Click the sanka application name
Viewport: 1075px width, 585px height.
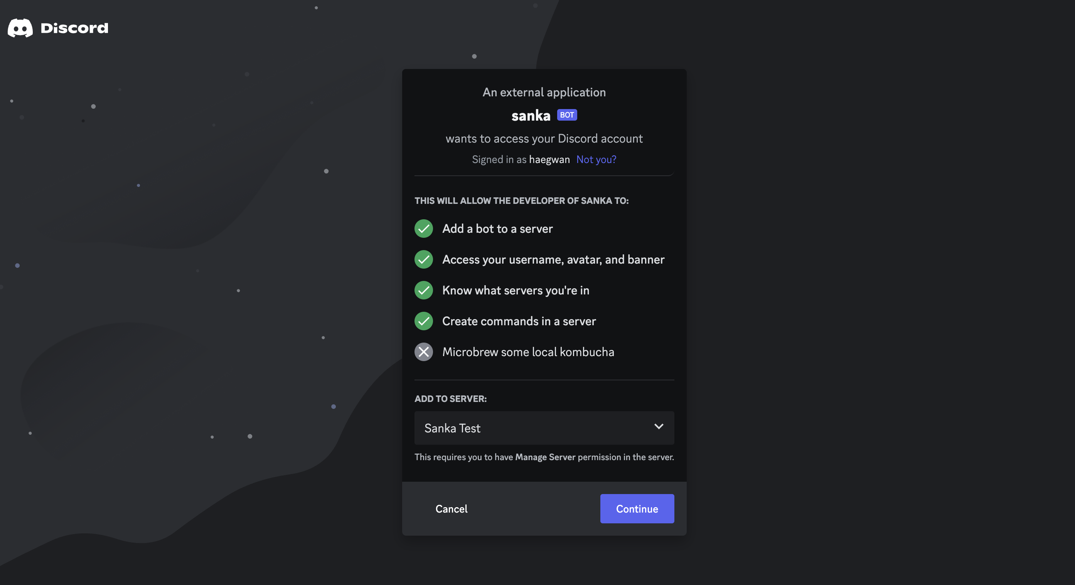[531, 116]
